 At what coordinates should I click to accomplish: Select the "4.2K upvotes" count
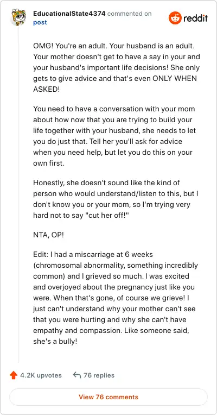tap(41, 375)
